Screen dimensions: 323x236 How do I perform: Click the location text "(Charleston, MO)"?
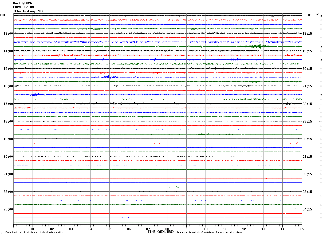(x=28, y=11)
